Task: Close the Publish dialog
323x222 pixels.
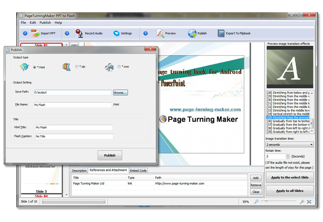Action: pyautogui.click(x=150, y=48)
